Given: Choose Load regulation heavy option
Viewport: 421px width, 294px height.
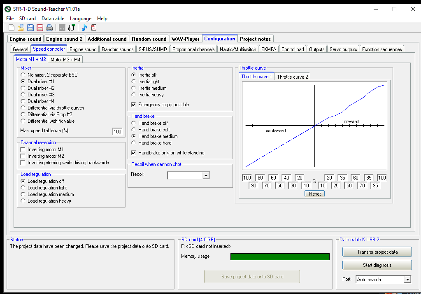Looking at the screenshot, I should pos(23,201).
